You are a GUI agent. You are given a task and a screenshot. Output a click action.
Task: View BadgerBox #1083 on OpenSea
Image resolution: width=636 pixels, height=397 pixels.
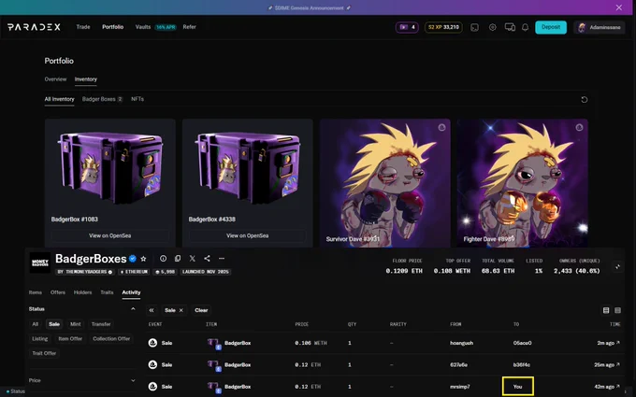pyautogui.click(x=110, y=235)
